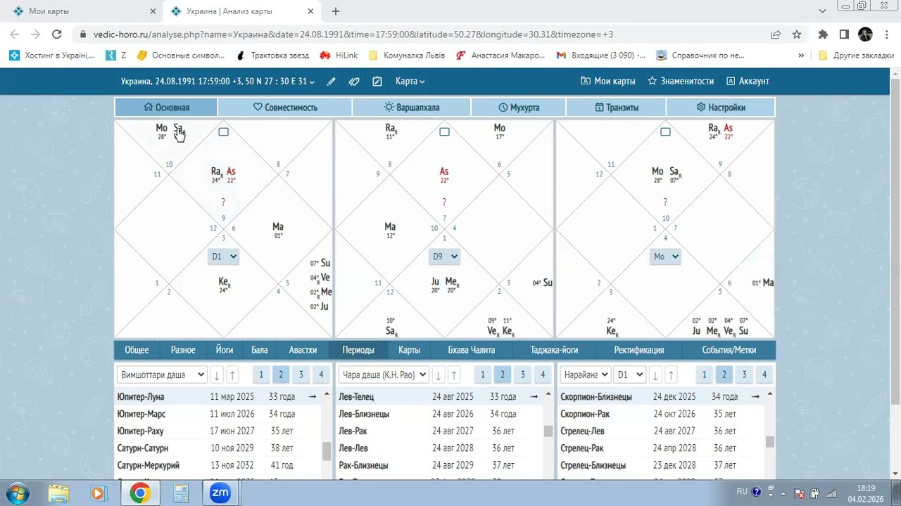Select level 4 in the Чара даша panel
The image size is (901, 506).
(x=542, y=375)
